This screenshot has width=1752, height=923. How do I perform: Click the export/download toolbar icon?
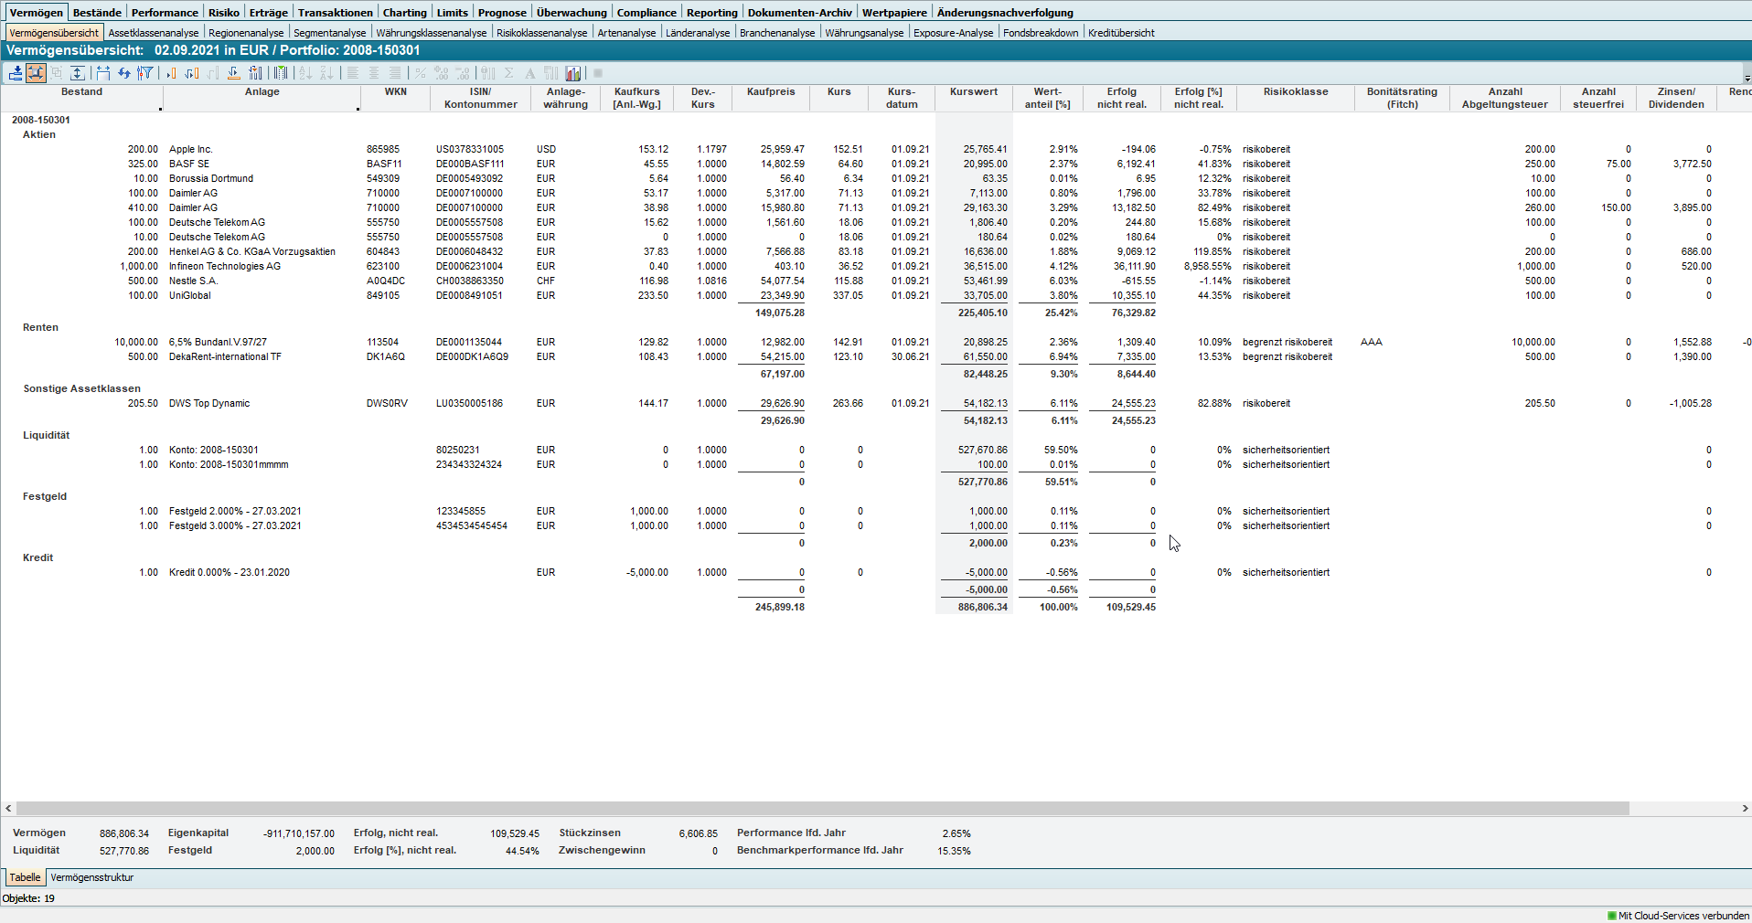tap(16, 73)
